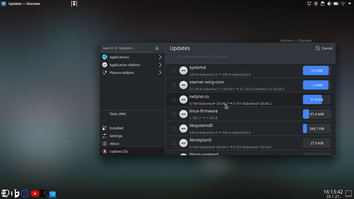Click the Settings sliders icon in sidebar

[105, 136]
